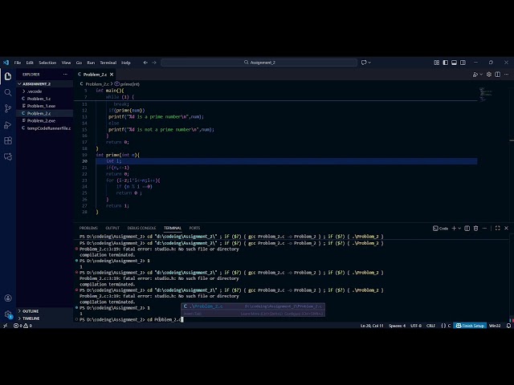Switch to the PROBLEMS panel tab
The height and width of the screenshot is (385, 514).
click(x=88, y=228)
